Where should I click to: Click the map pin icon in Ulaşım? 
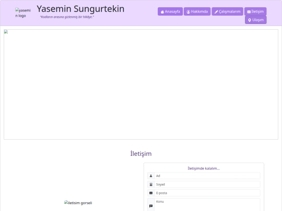[x=250, y=20]
